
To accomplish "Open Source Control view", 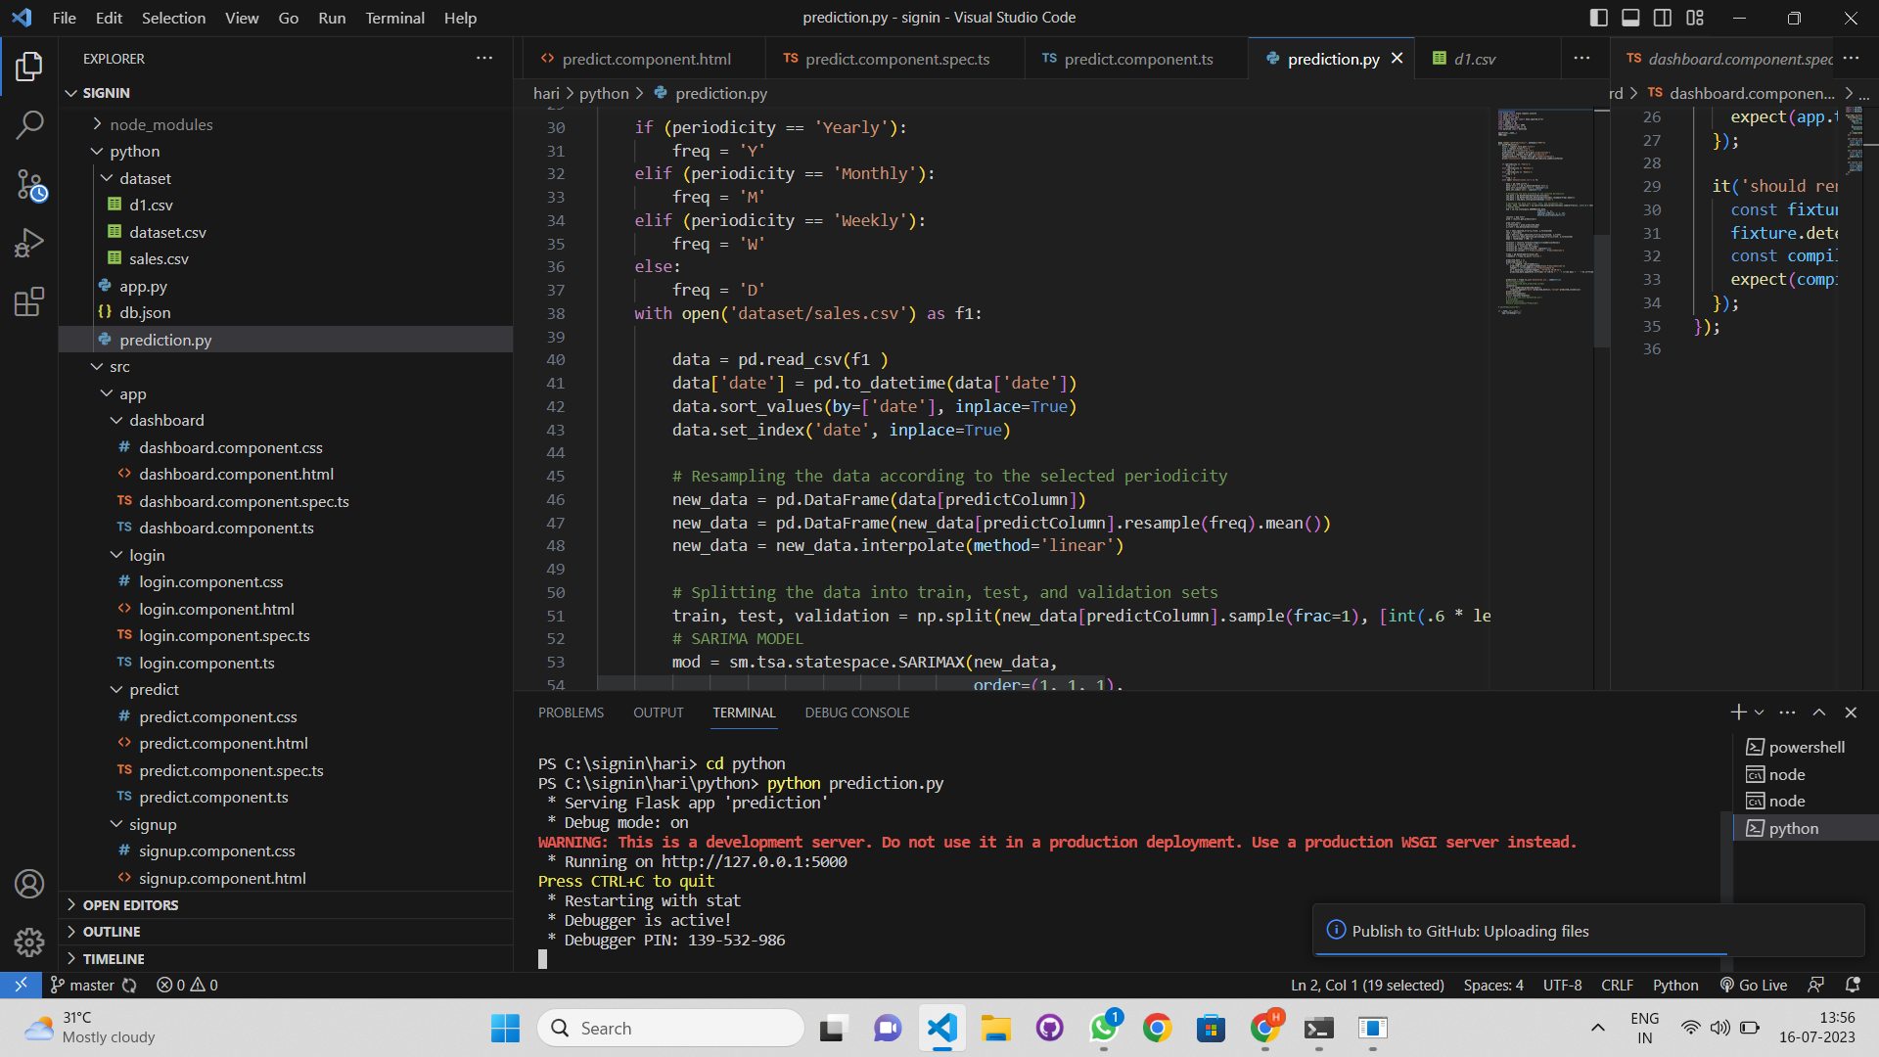I will point(29,185).
